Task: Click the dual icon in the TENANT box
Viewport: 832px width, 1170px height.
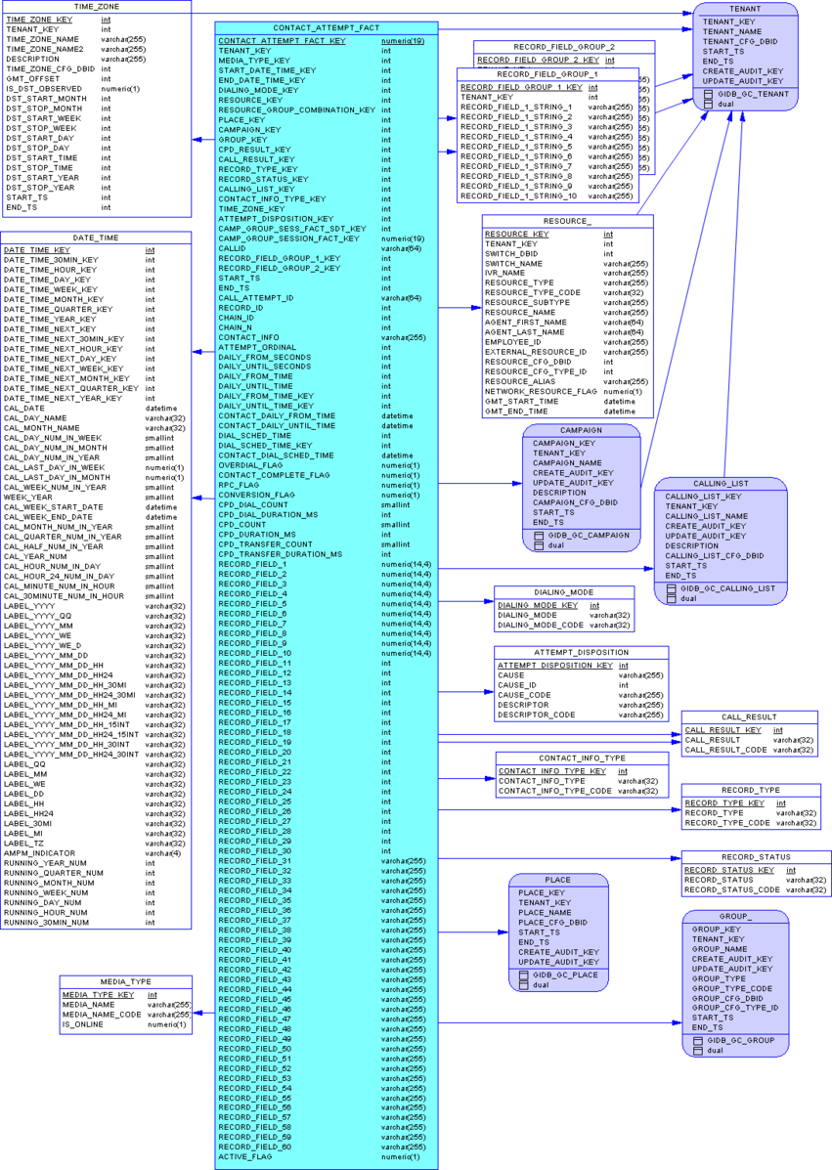Action: coord(708,104)
